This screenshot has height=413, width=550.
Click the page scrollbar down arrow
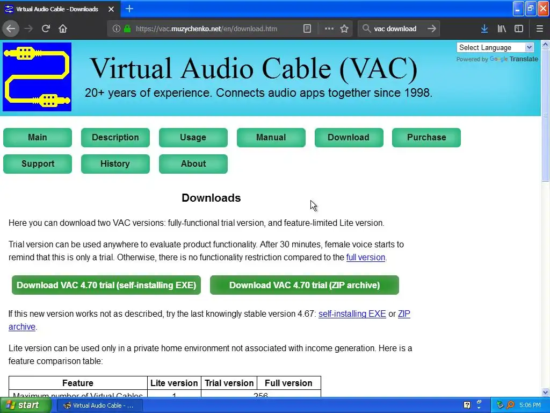[545, 392]
